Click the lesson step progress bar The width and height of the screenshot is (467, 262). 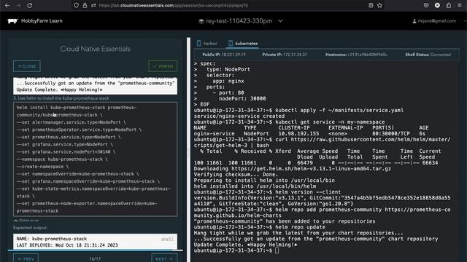click(x=96, y=250)
